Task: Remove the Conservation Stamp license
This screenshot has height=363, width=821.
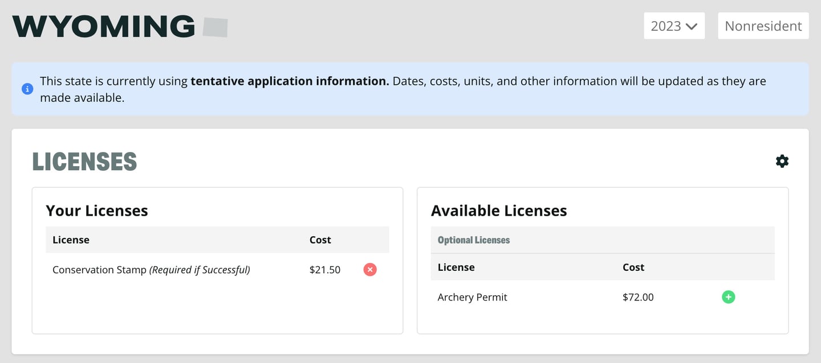Action: tap(370, 270)
